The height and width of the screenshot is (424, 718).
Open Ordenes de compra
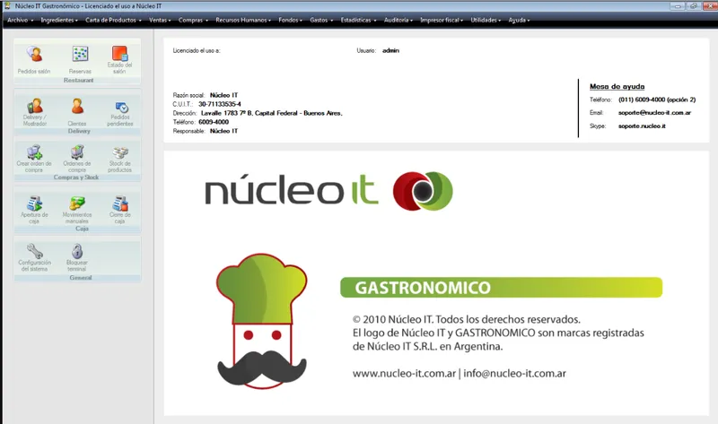pos(77,159)
